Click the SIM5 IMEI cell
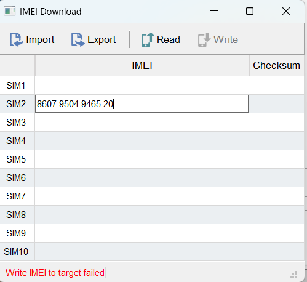 click(142, 159)
